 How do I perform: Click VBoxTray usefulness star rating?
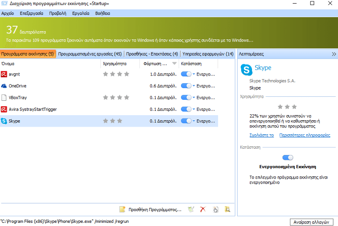(116, 98)
